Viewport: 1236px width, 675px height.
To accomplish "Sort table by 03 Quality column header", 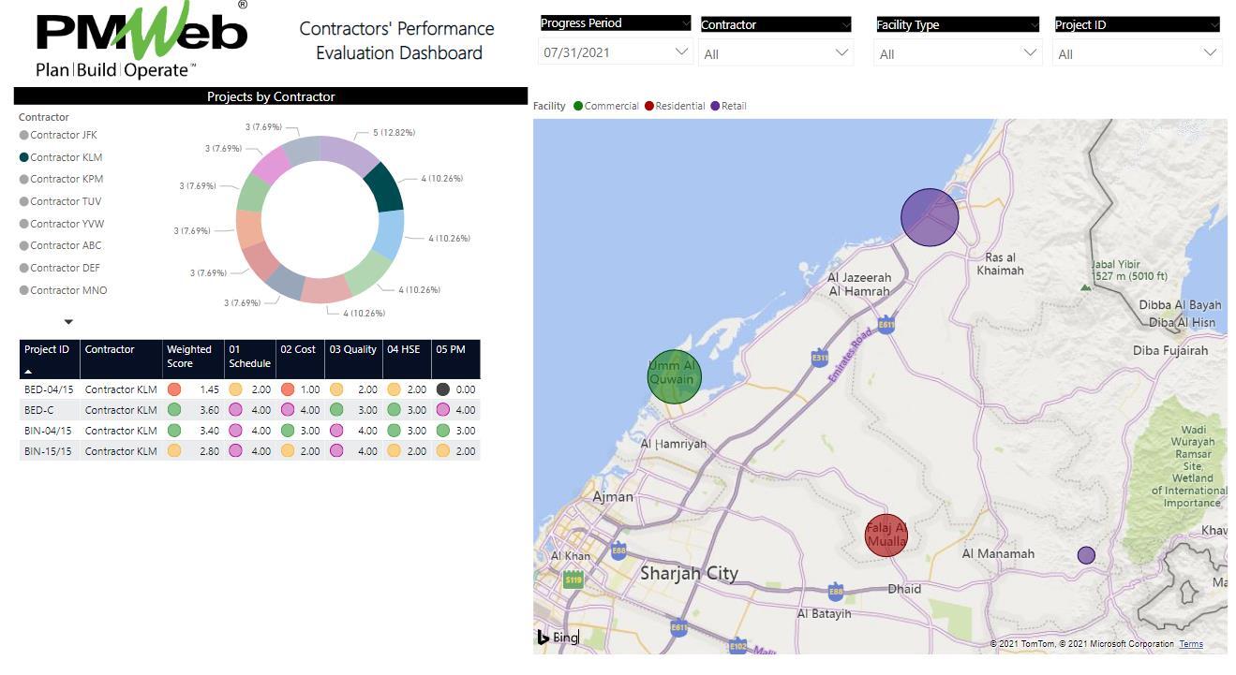I will (x=353, y=360).
